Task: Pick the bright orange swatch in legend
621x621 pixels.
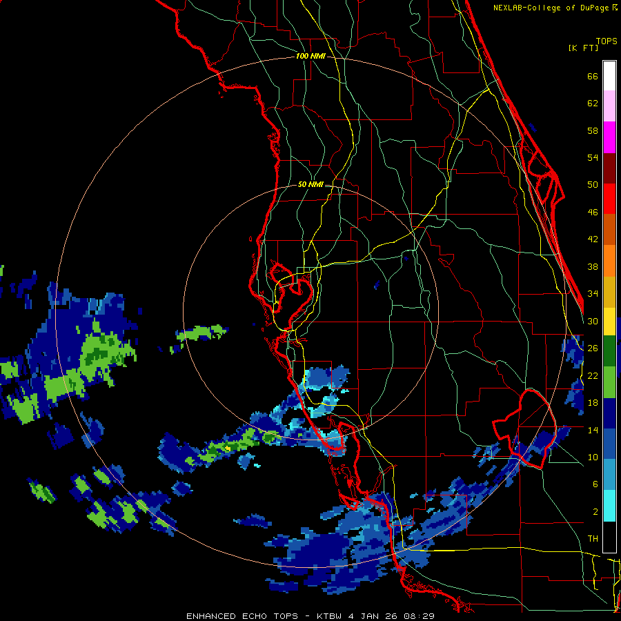Action: pos(609,261)
